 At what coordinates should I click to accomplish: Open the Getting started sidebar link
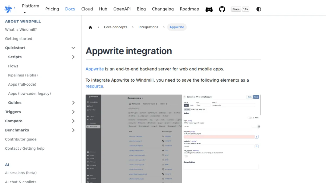point(18,39)
